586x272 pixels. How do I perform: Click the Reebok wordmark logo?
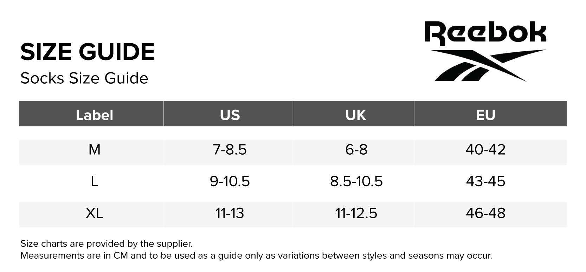pyautogui.click(x=485, y=33)
